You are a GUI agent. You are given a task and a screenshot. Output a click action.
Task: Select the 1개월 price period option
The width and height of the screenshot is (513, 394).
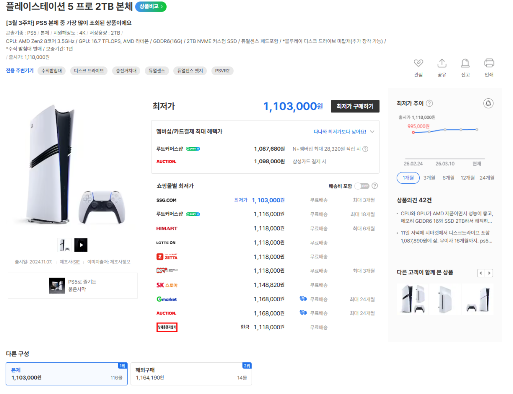[407, 178]
